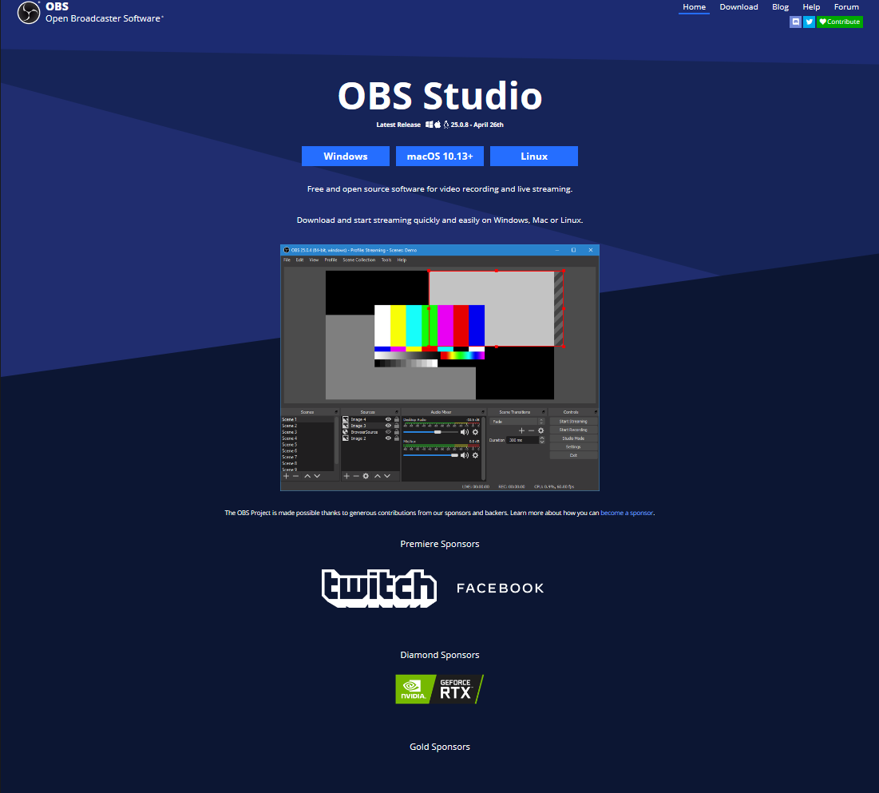This screenshot has height=793, width=879.
Task: Toggle the lock for Image 3 source
Action: [396, 426]
